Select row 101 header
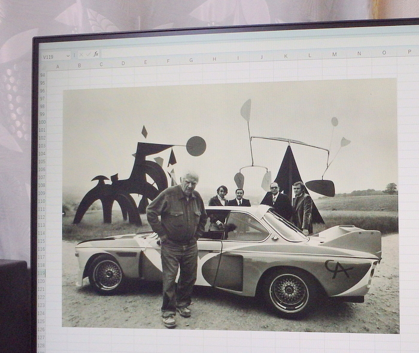This screenshot has height=353, width=419. pyautogui.click(x=42, y=130)
